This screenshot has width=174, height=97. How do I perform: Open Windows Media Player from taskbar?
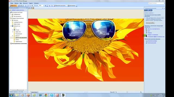(x=23, y=95)
